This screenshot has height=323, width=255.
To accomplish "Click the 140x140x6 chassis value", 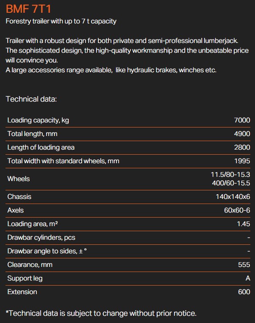I will coord(233,197).
